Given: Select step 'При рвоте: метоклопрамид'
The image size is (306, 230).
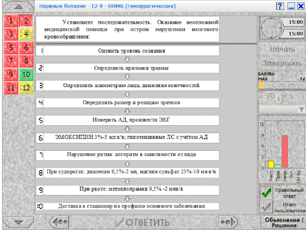Looking at the screenshot, I should point(127,190).
